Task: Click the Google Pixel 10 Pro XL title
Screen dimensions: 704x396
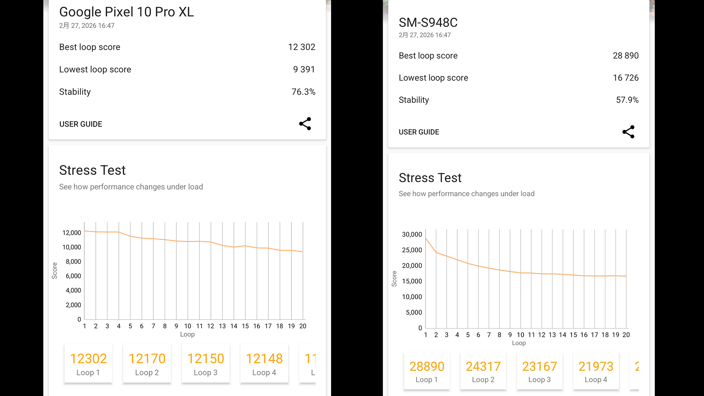Action: tap(126, 12)
